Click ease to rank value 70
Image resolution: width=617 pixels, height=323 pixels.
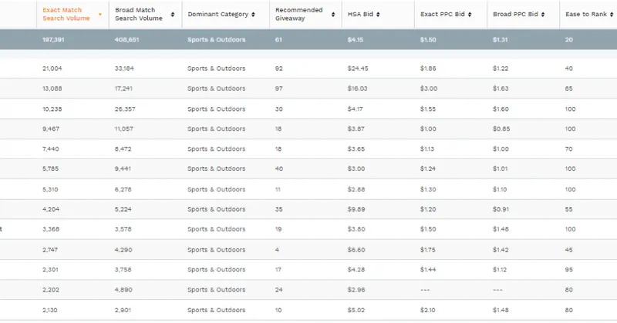tap(568, 148)
